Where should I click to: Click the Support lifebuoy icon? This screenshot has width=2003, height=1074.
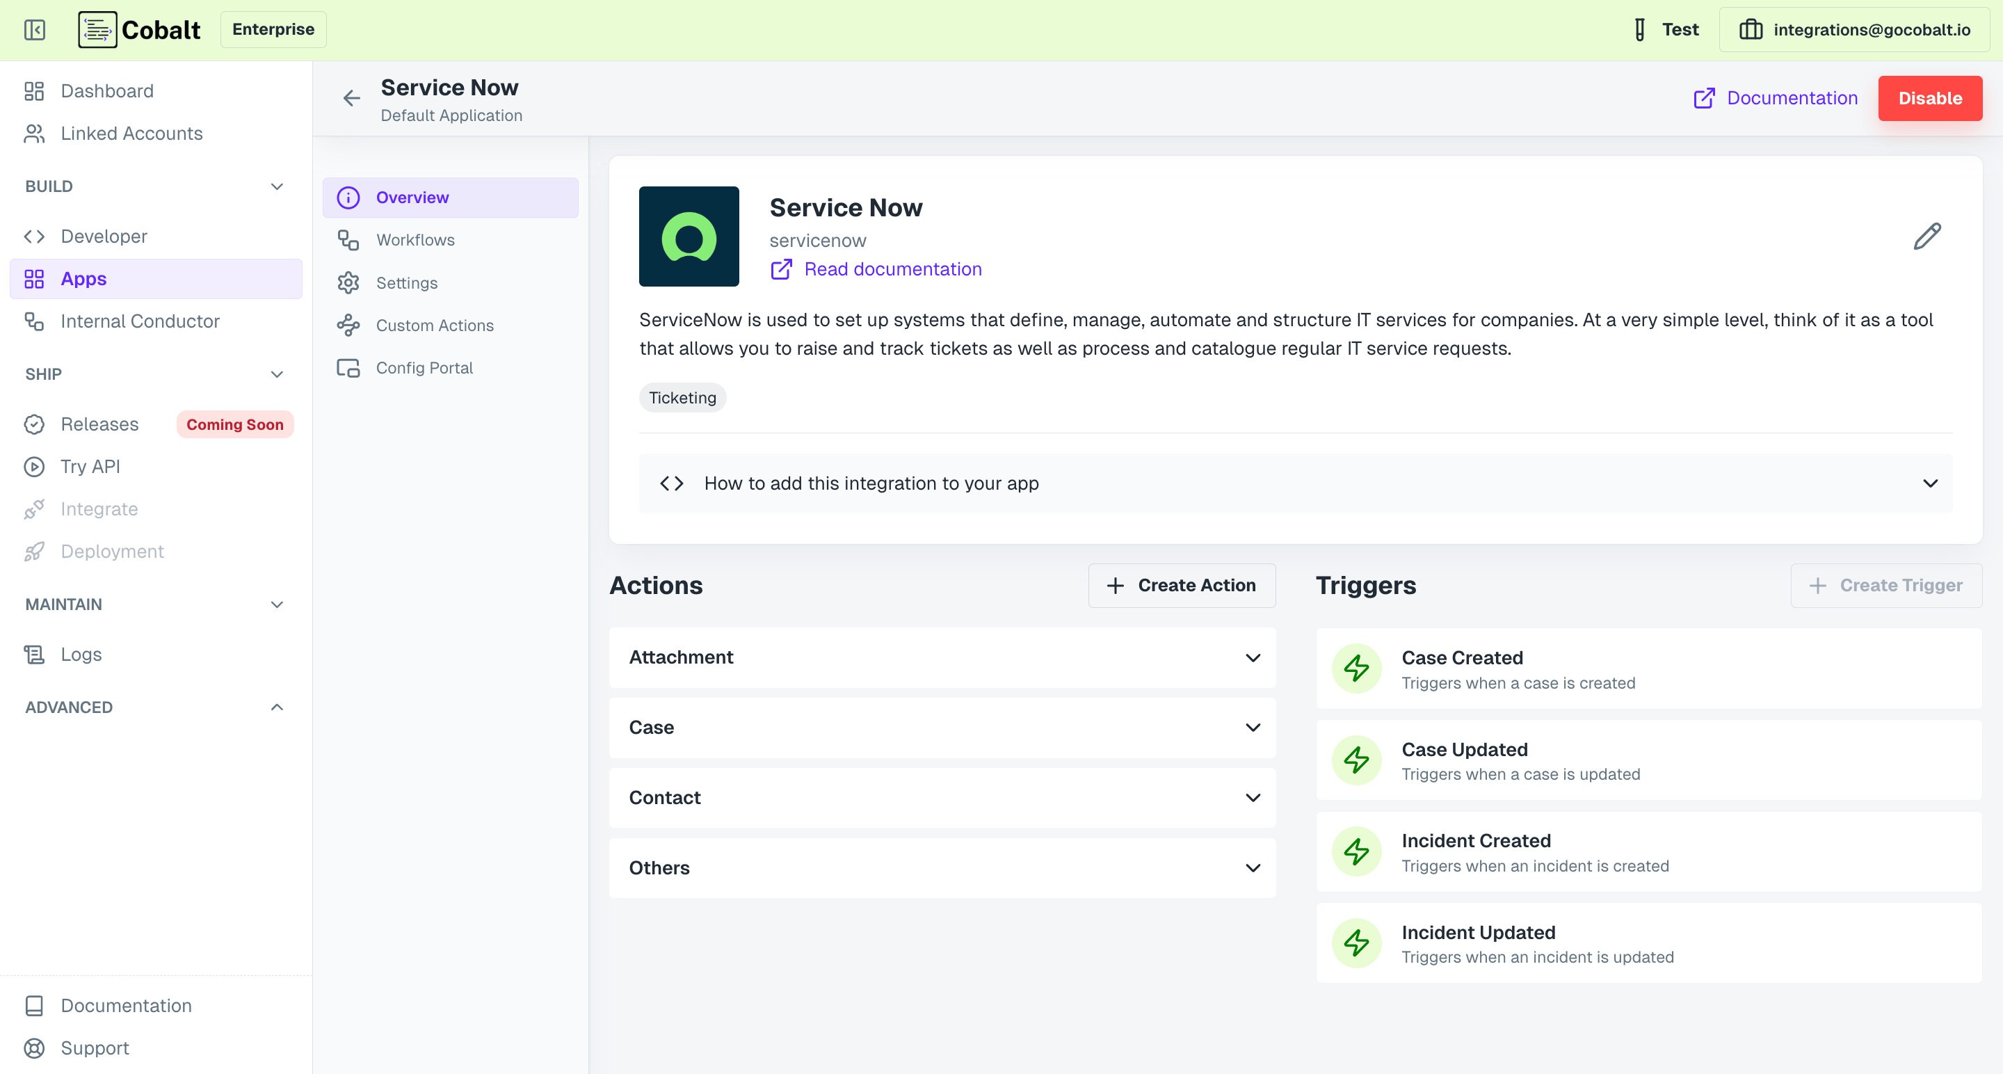pos(34,1048)
